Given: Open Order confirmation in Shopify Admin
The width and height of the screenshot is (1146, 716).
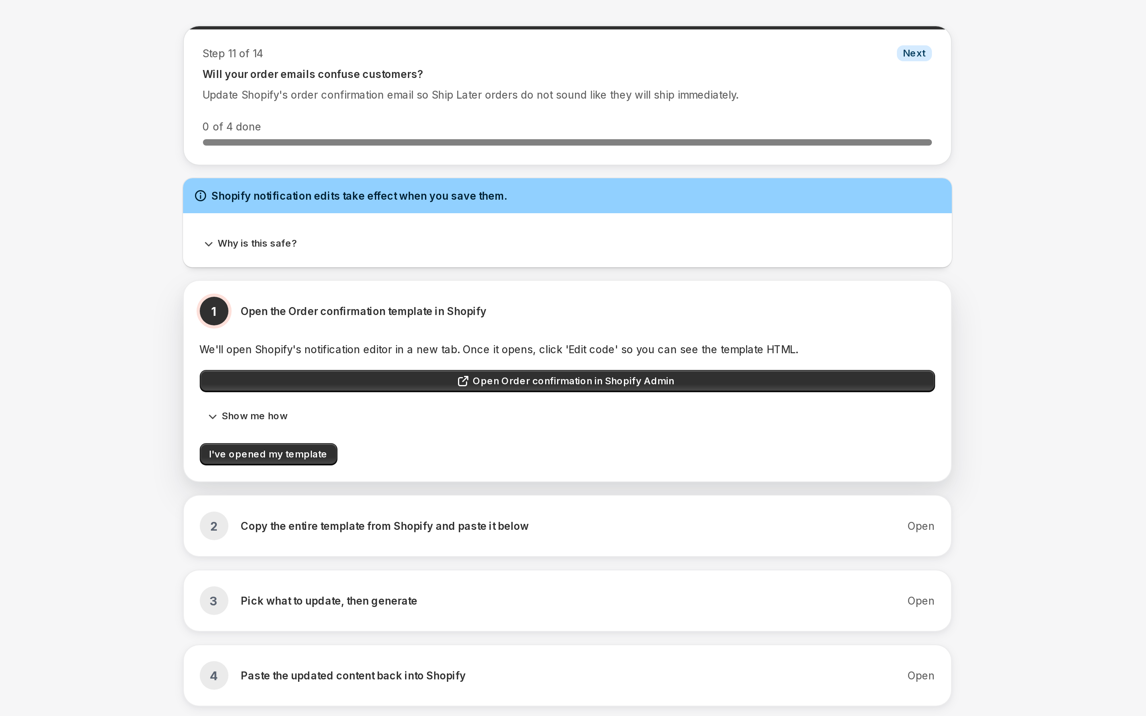Looking at the screenshot, I should tap(567, 381).
